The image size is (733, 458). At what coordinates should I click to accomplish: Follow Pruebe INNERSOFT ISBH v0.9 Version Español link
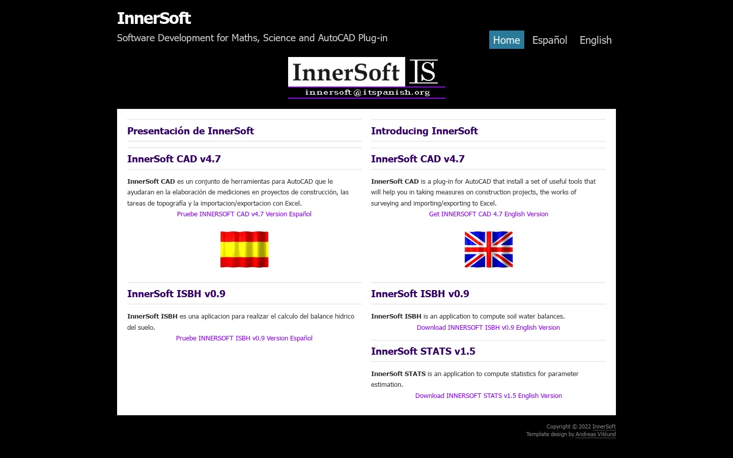[244, 338]
